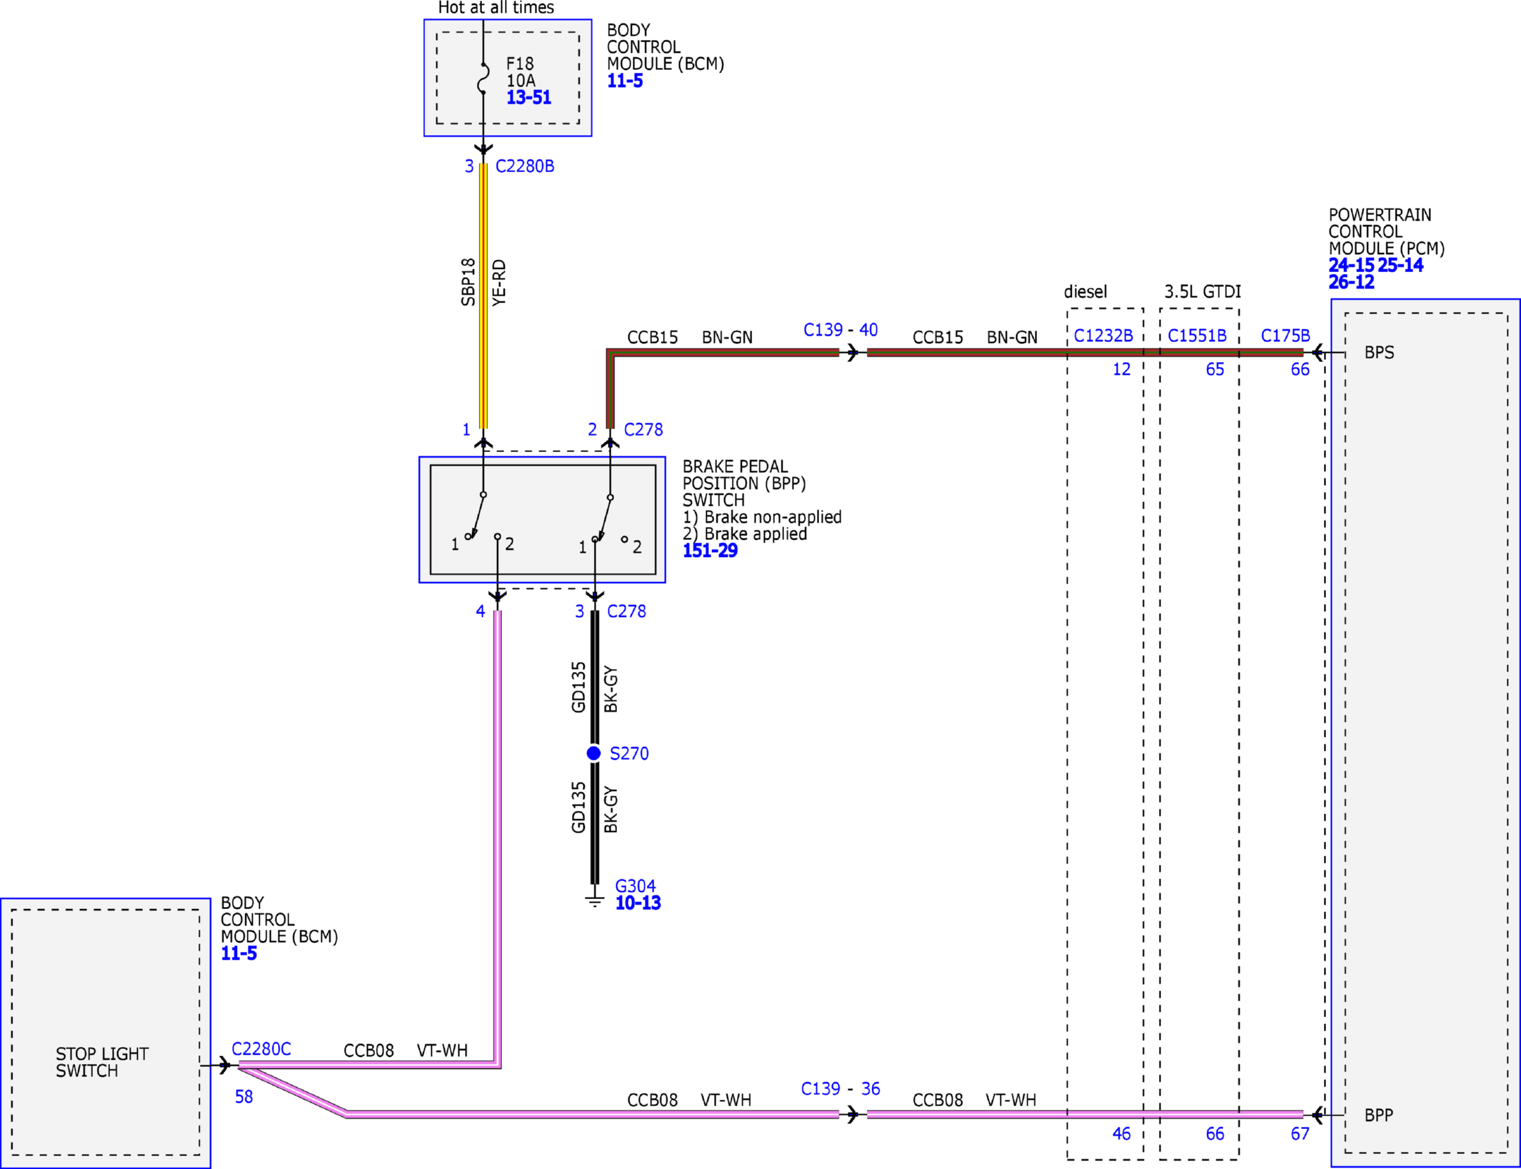Click the C139 - 36 connector link
Viewport: 1521px width, 1169px height.
[x=840, y=1089]
